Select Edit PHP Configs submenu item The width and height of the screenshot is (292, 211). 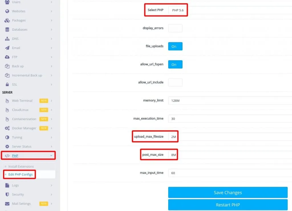pyautogui.click(x=21, y=174)
